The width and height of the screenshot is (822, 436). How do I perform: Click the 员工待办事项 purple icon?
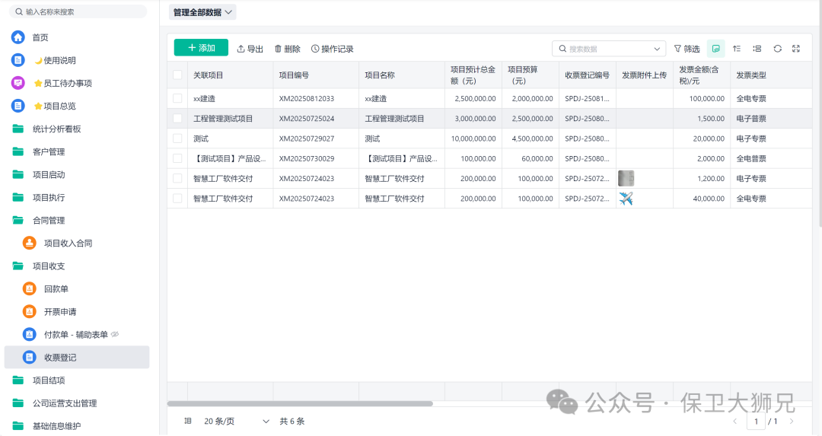pos(18,83)
